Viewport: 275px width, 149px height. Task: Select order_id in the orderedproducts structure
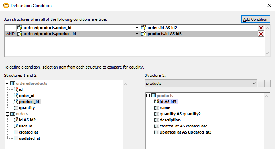(27, 96)
